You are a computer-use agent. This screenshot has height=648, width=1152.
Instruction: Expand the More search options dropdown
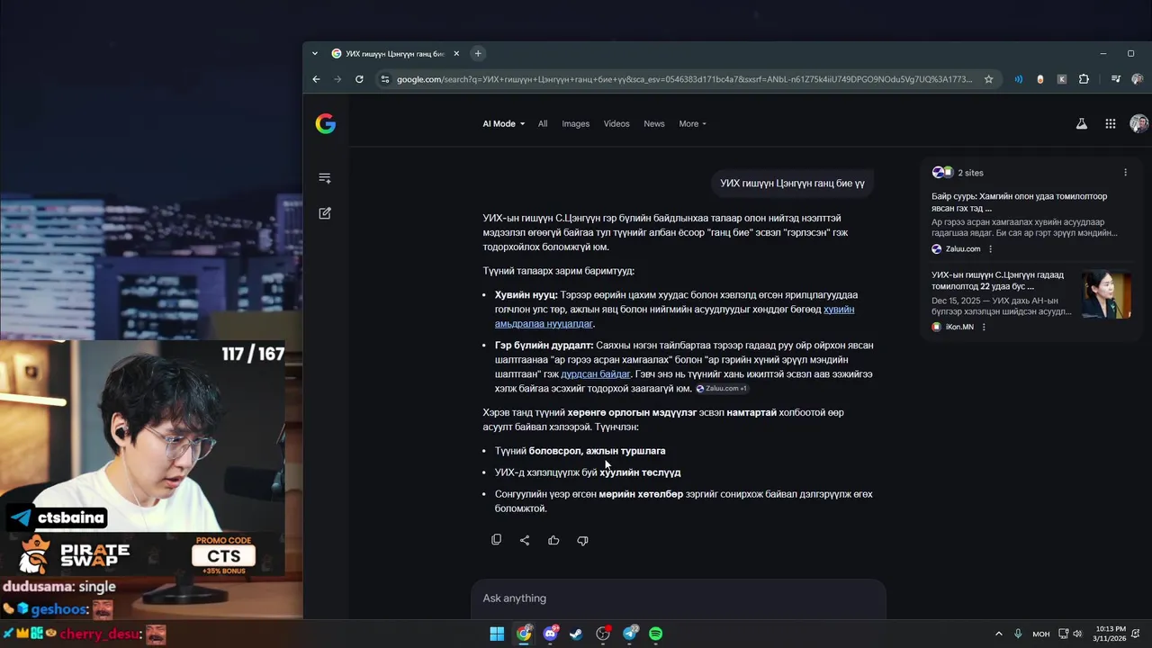[692, 124]
